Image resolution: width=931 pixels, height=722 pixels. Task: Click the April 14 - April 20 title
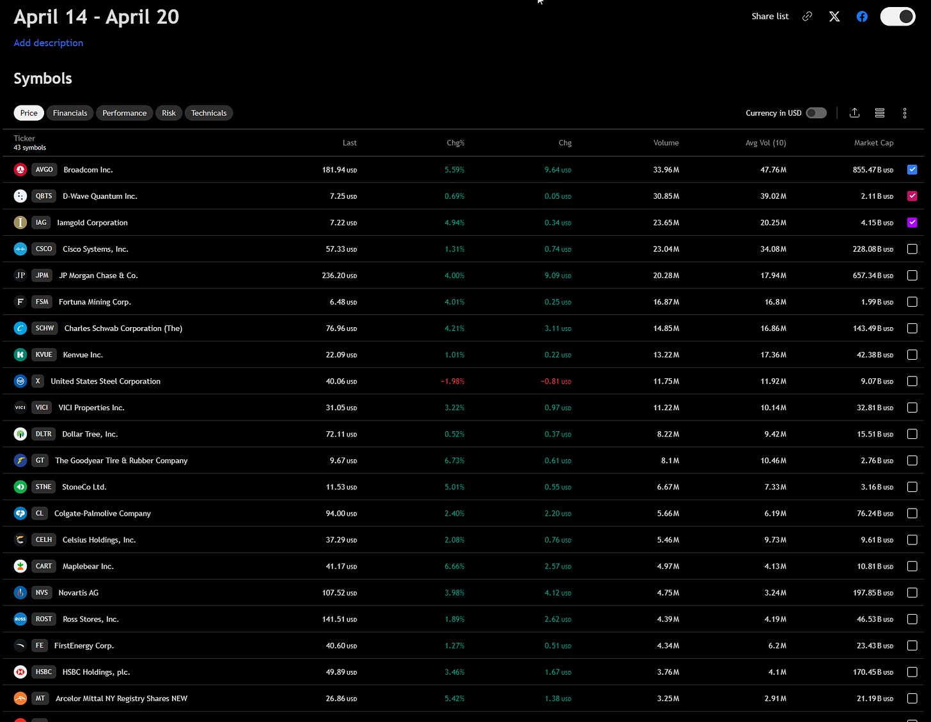(97, 17)
